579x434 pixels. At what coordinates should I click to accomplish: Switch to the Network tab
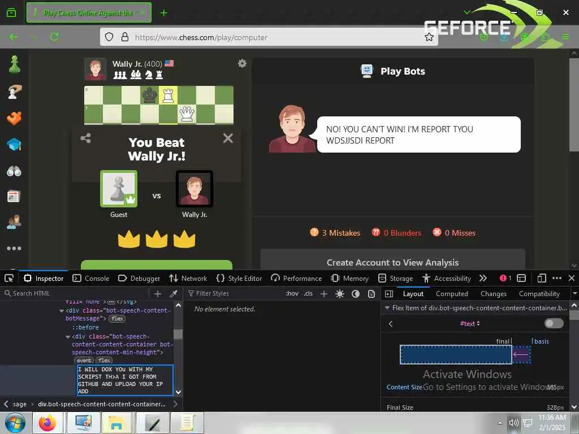pos(188,278)
